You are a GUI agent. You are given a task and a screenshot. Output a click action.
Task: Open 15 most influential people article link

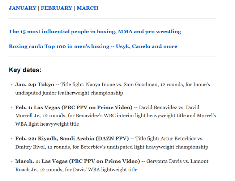[x=95, y=31]
